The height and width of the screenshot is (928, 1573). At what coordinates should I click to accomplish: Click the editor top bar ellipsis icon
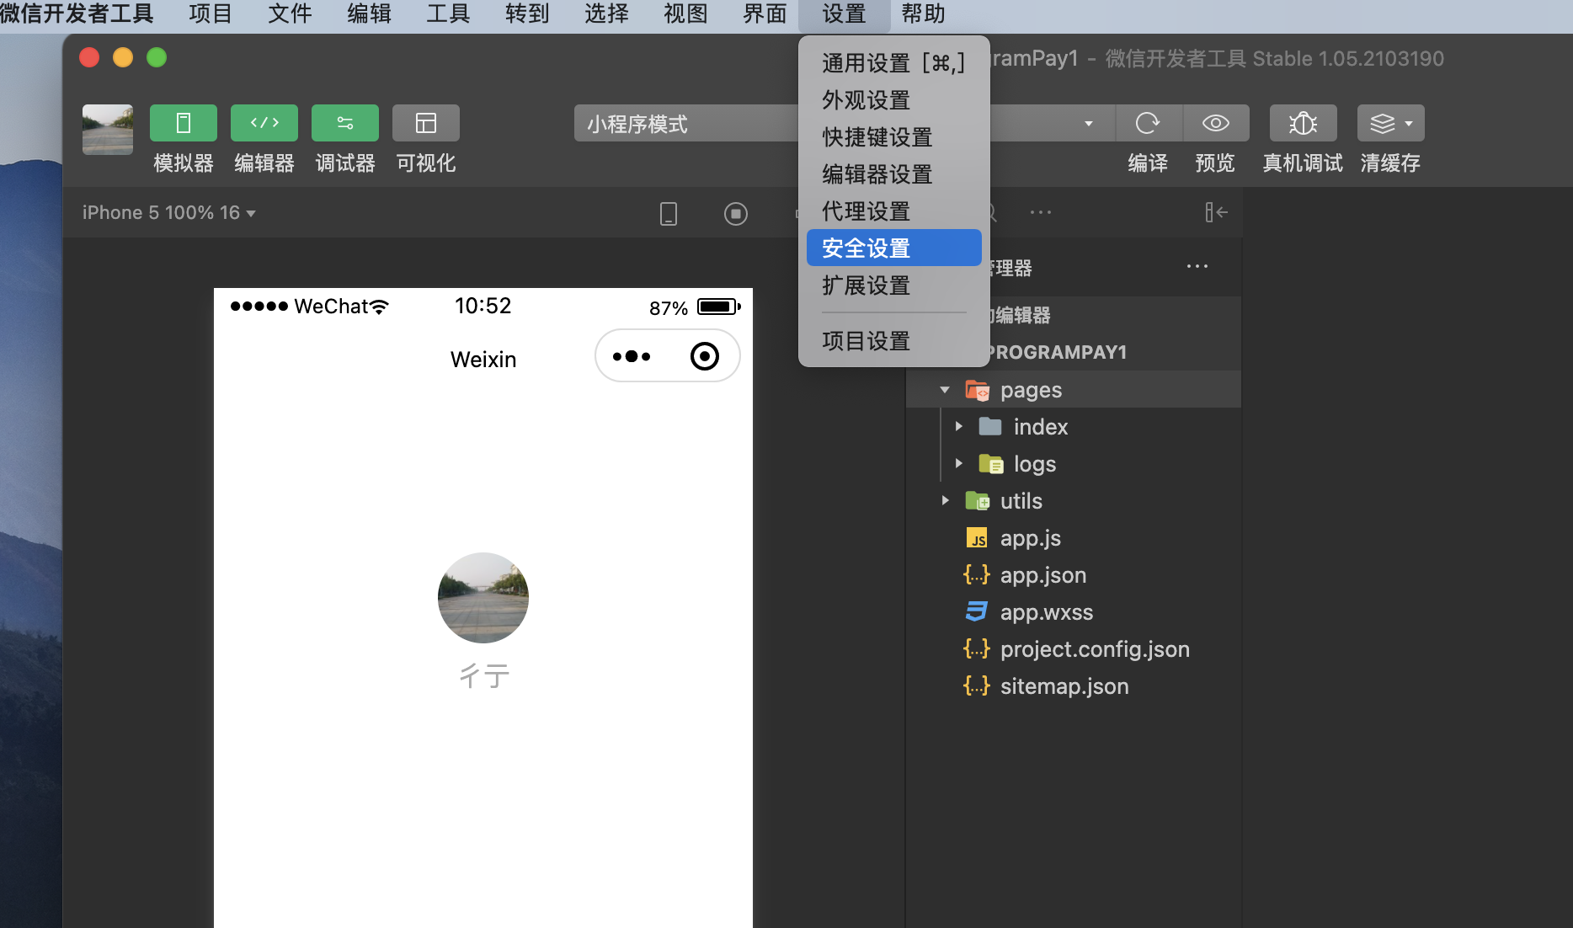1041,212
